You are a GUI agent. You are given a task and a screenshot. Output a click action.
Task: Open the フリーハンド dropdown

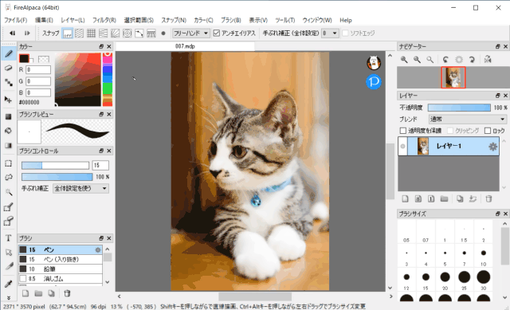click(x=191, y=33)
